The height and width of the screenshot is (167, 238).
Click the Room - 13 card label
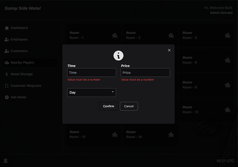[77, 137]
